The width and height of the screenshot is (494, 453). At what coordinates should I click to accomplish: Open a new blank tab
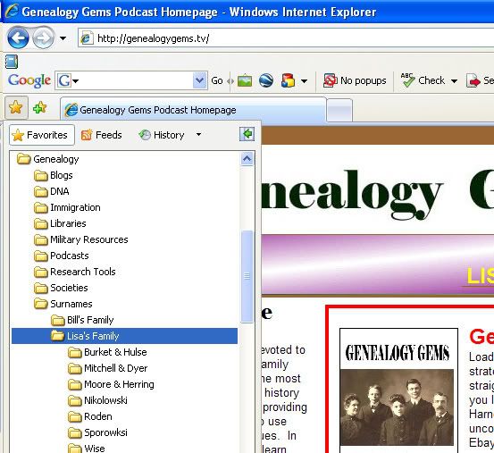(x=339, y=110)
